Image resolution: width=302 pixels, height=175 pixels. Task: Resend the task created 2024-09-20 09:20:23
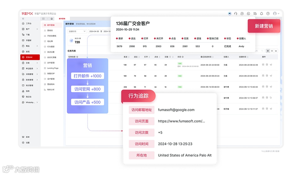271,76
